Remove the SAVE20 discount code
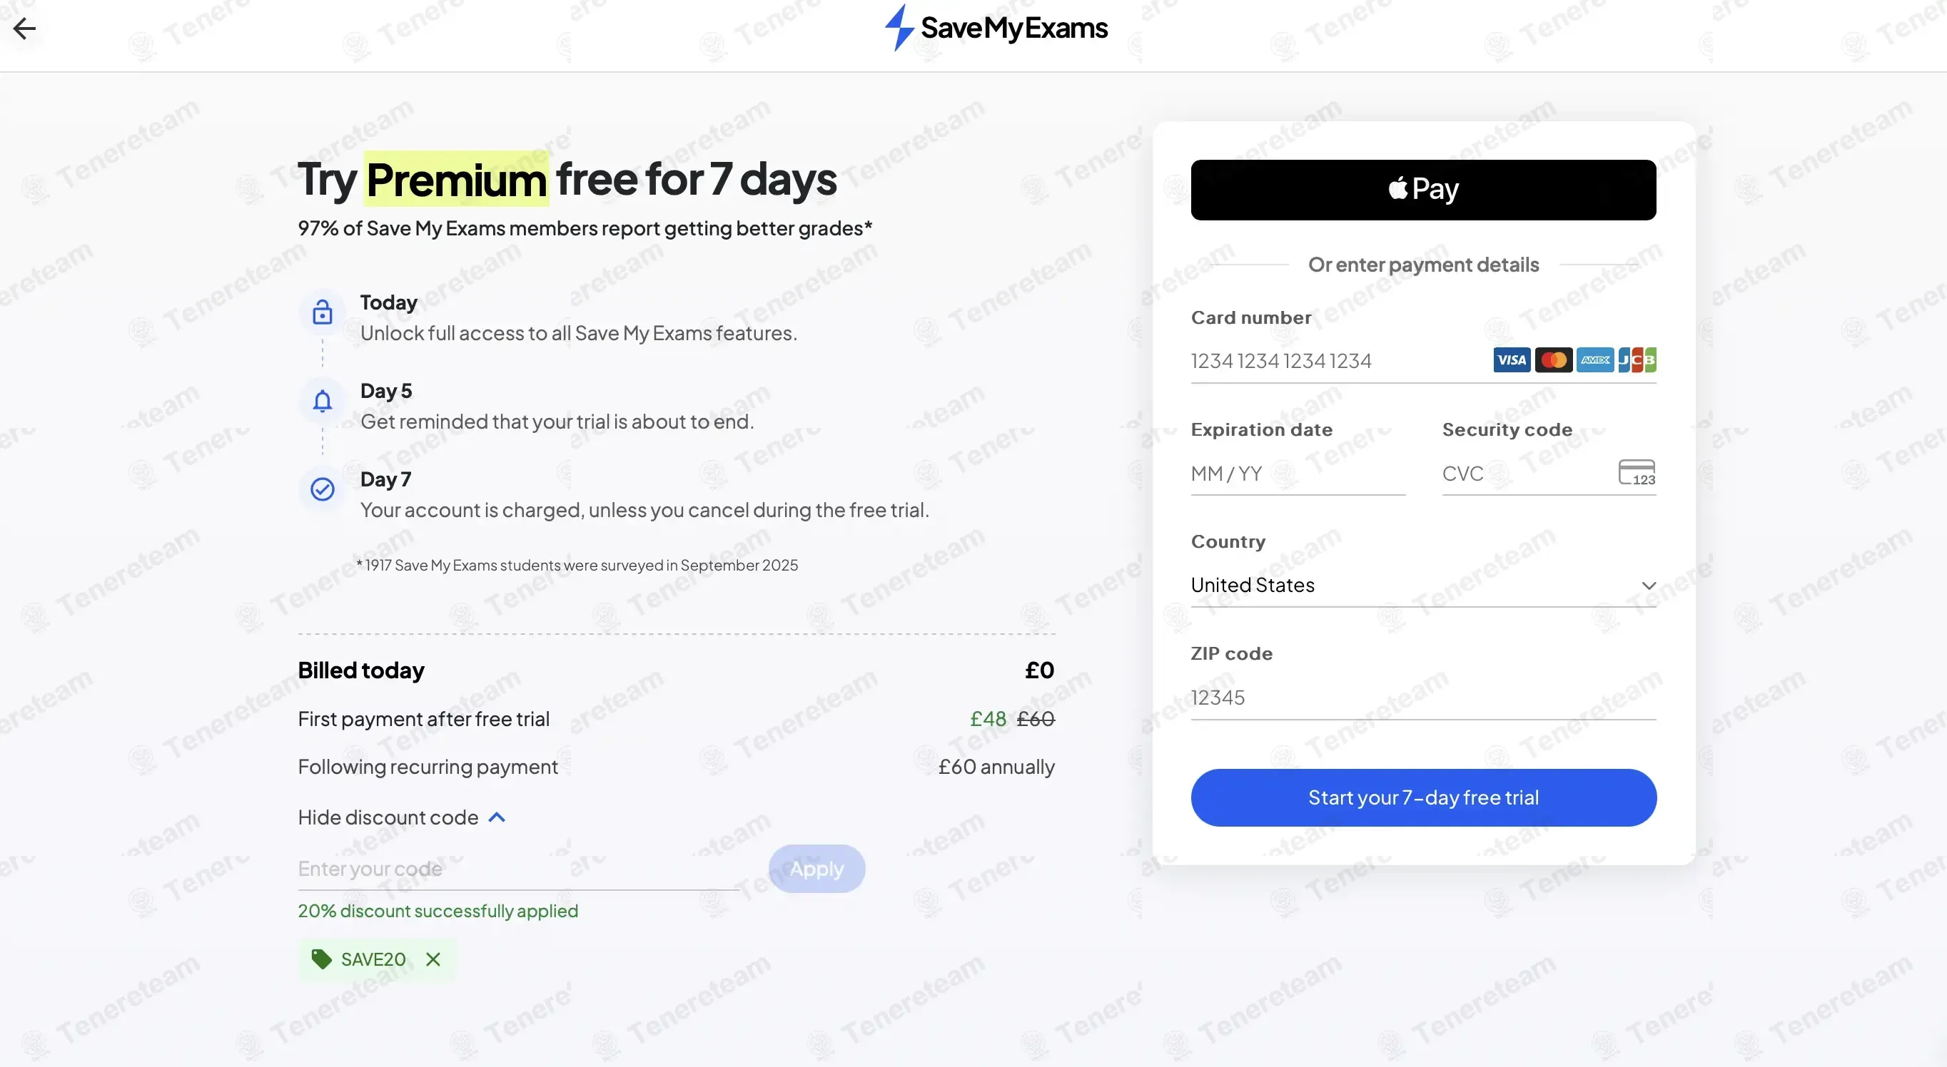The image size is (1947, 1067). pos(433,959)
